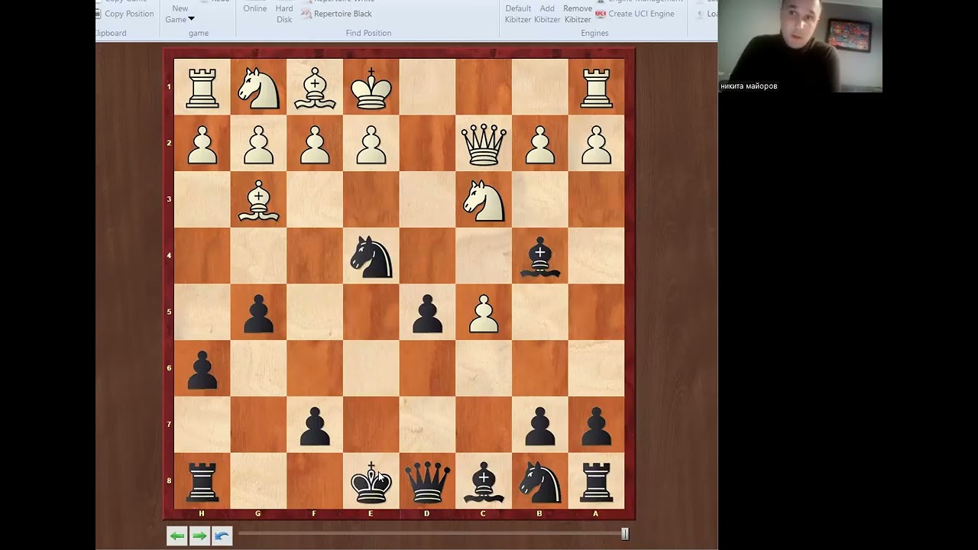Select the black knight on b8
The height and width of the screenshot is (550, 978).
540,481
